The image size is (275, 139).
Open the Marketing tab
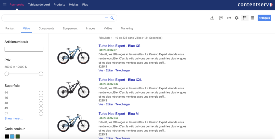[127, 28]
